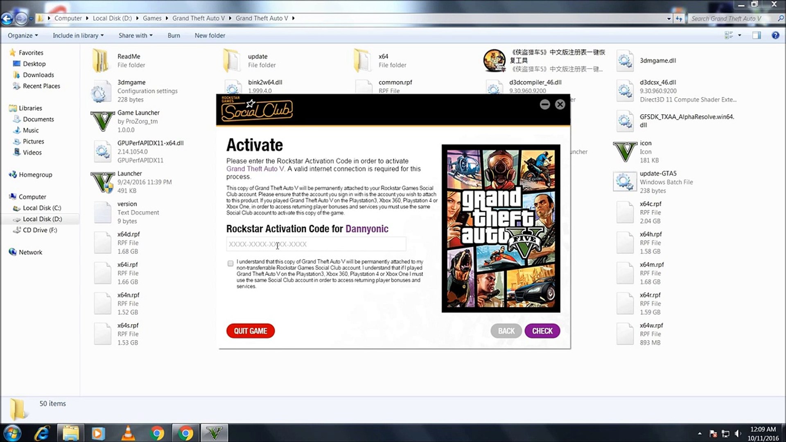This screenshot has width=786, height=442.
Task: Select the Chinese registry repair tool icon
Action: pyautogui.click(x=494, y=60)
